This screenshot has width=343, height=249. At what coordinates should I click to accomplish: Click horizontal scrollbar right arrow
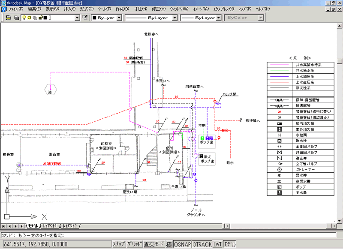[334, 226]
